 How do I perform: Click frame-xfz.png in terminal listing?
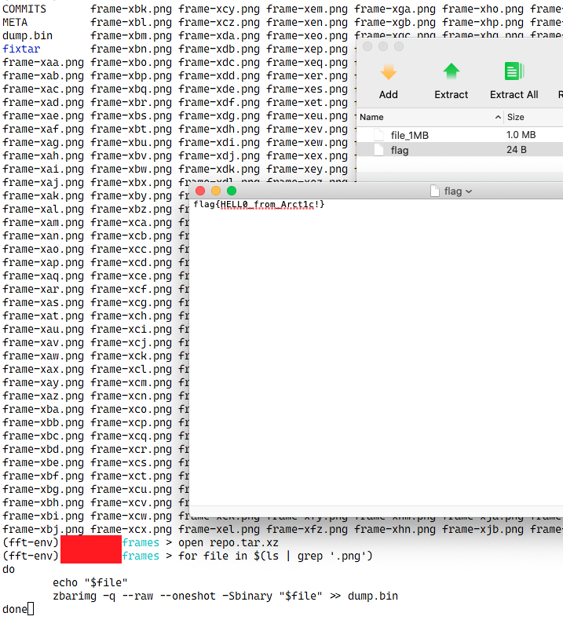point(307,529)
